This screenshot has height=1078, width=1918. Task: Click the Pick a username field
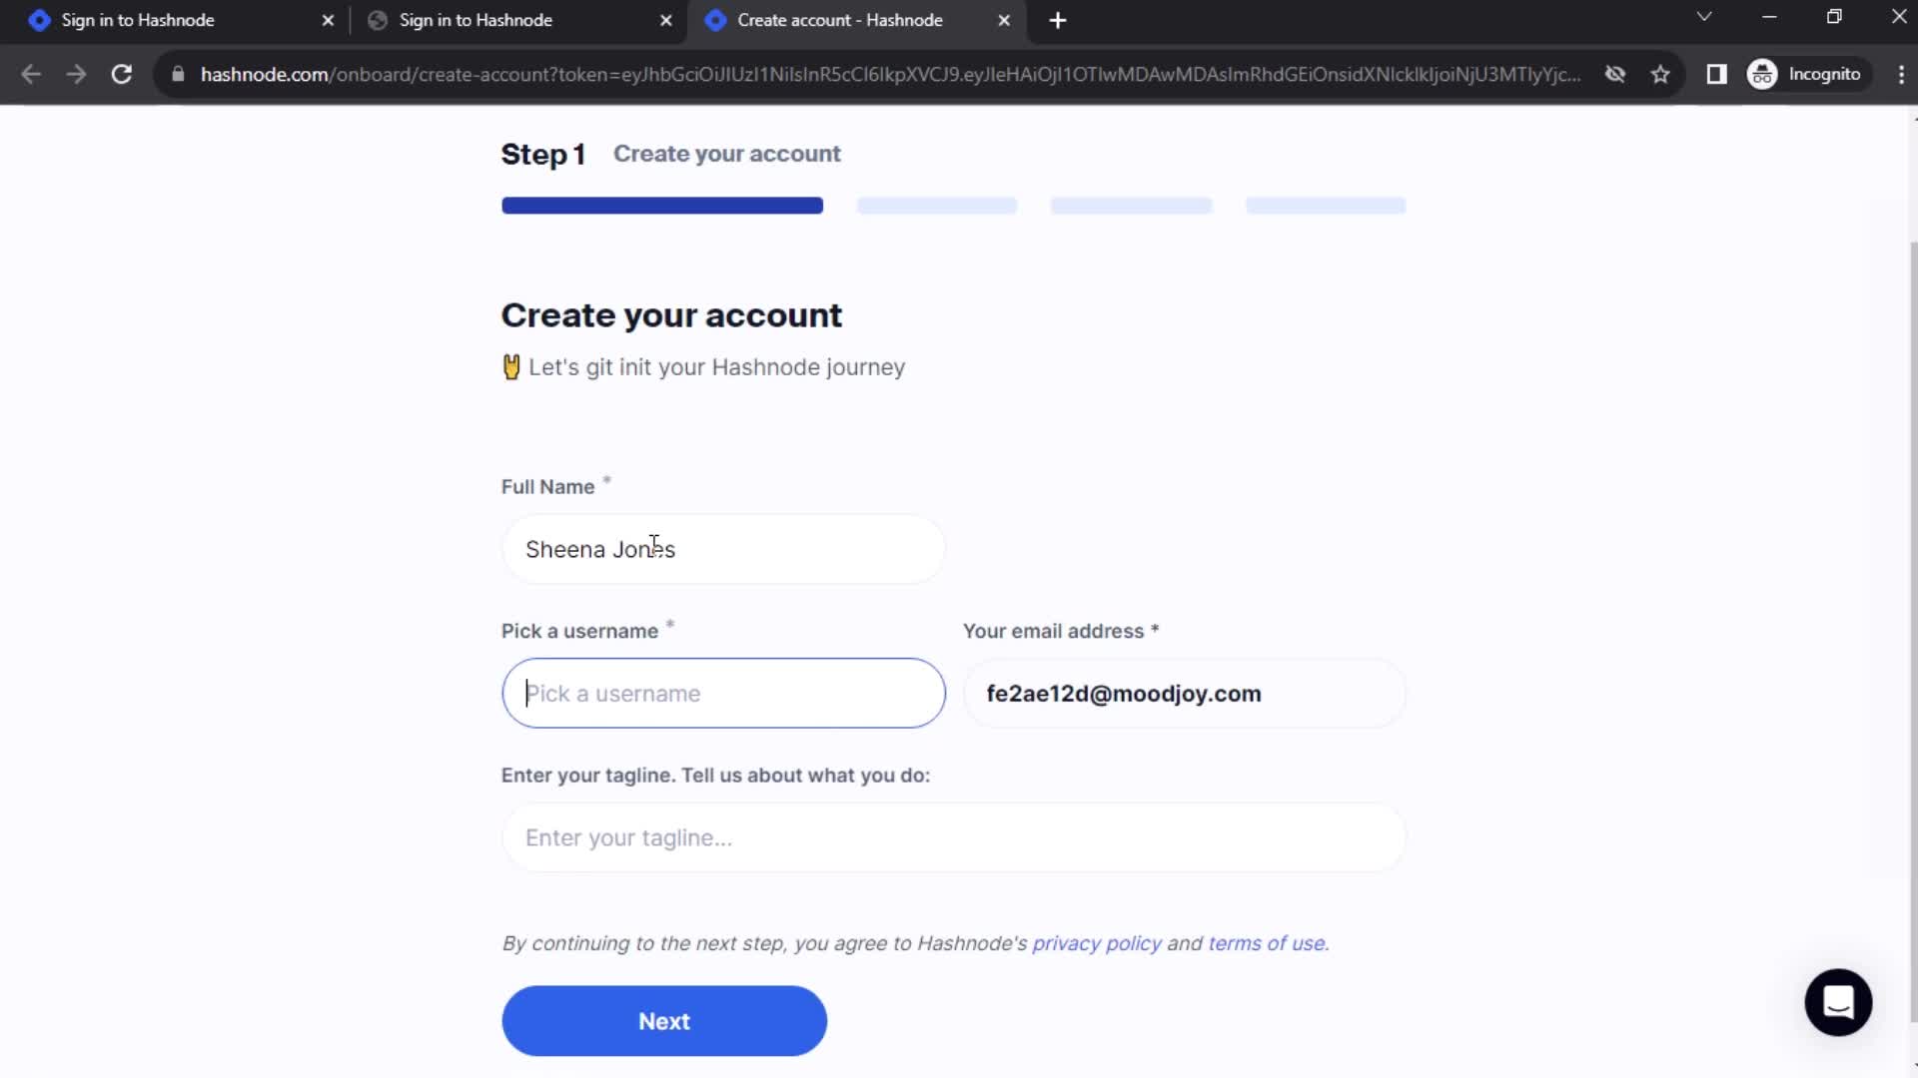[x=723, y=694]
